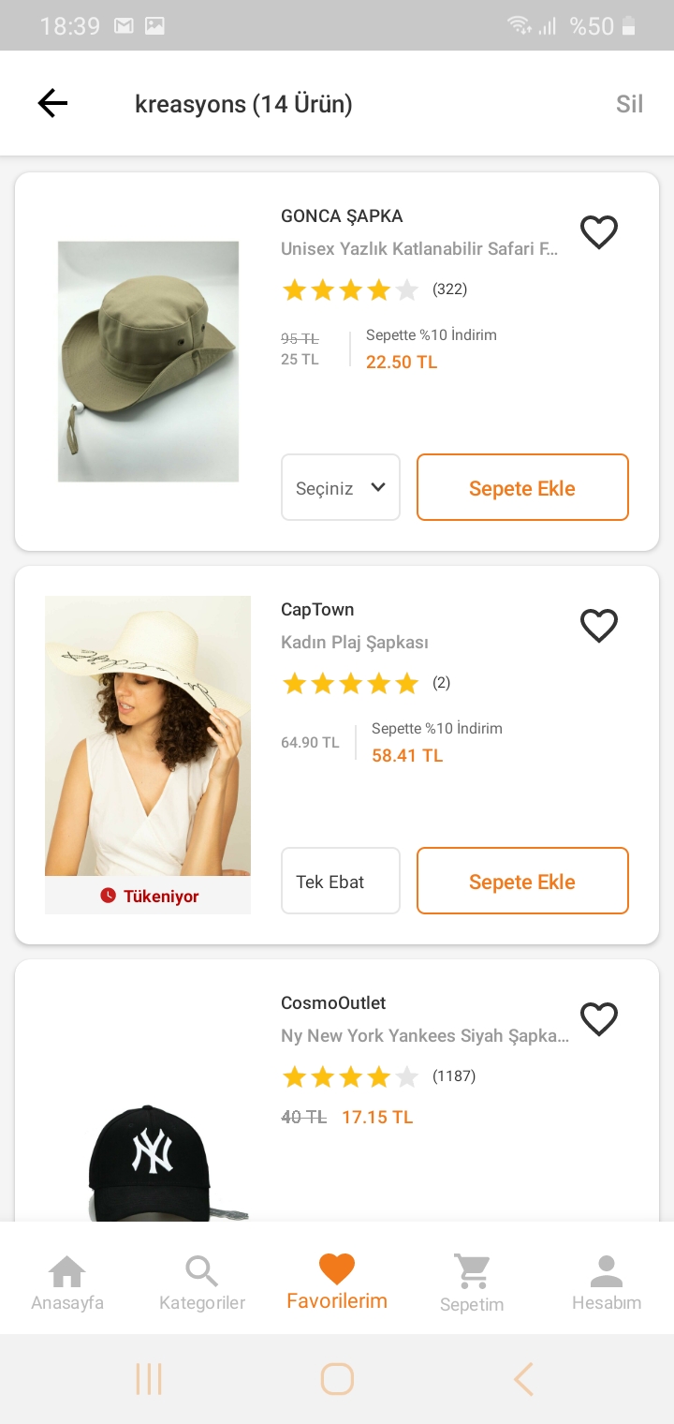
Task: Add GONCA ŞAPKA hat to cart
Action: 522,487
